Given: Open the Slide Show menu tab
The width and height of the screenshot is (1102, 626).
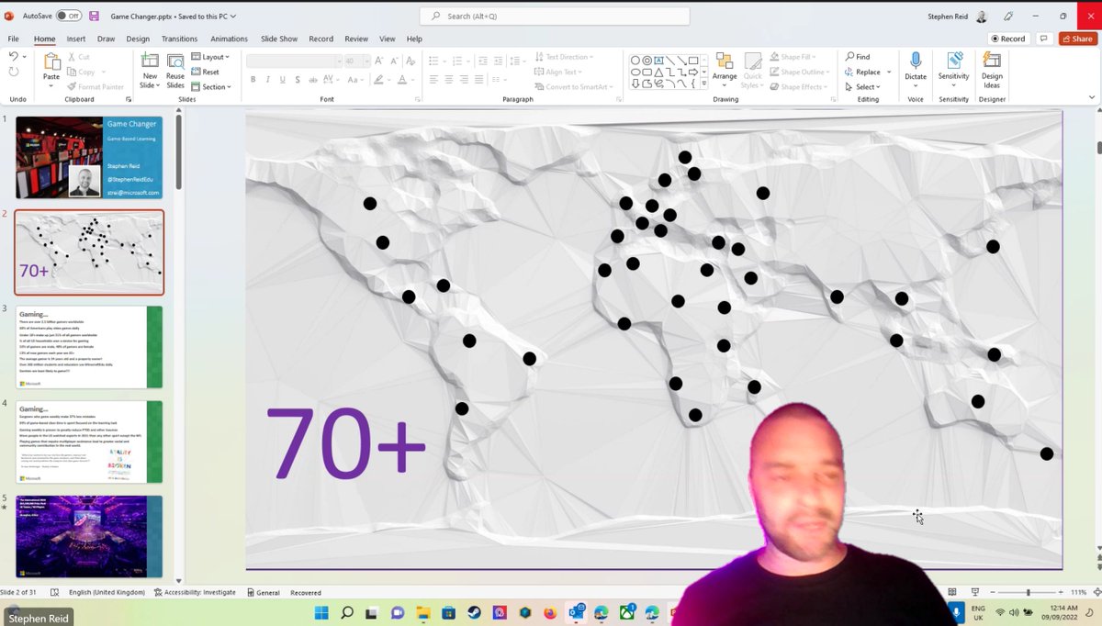Looking at the screenshot, I should coord(278,39).
